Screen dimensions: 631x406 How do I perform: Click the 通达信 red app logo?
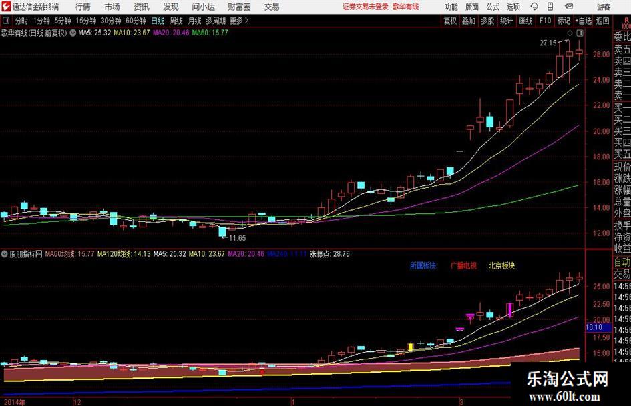[5, 7]
